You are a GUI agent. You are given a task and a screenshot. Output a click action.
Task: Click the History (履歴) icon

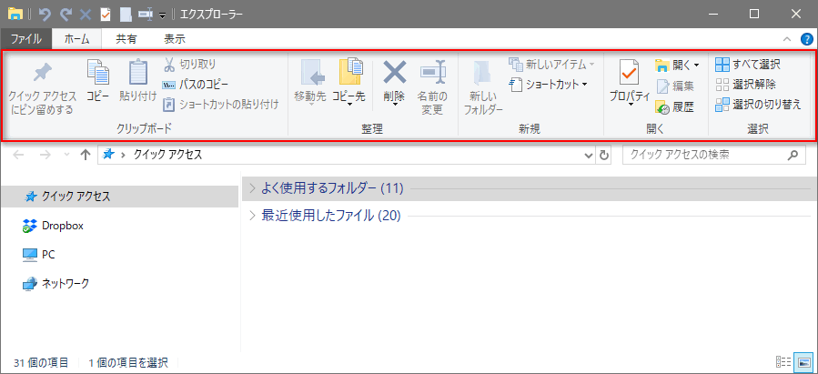coord(663,106)
